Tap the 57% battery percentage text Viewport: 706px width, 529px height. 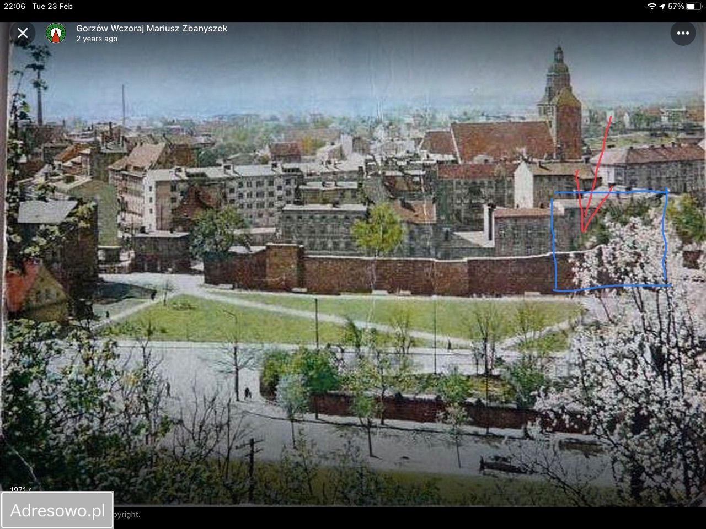(676, 7)
